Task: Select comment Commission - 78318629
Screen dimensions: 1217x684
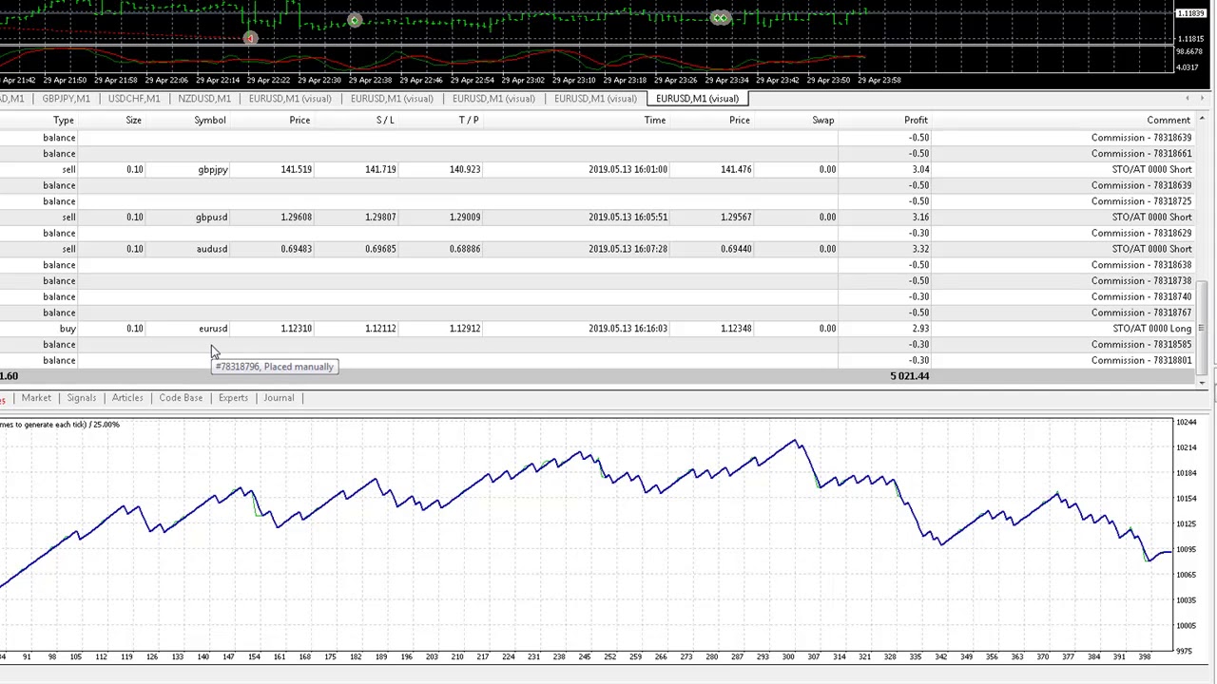Action: (1141, 234)
